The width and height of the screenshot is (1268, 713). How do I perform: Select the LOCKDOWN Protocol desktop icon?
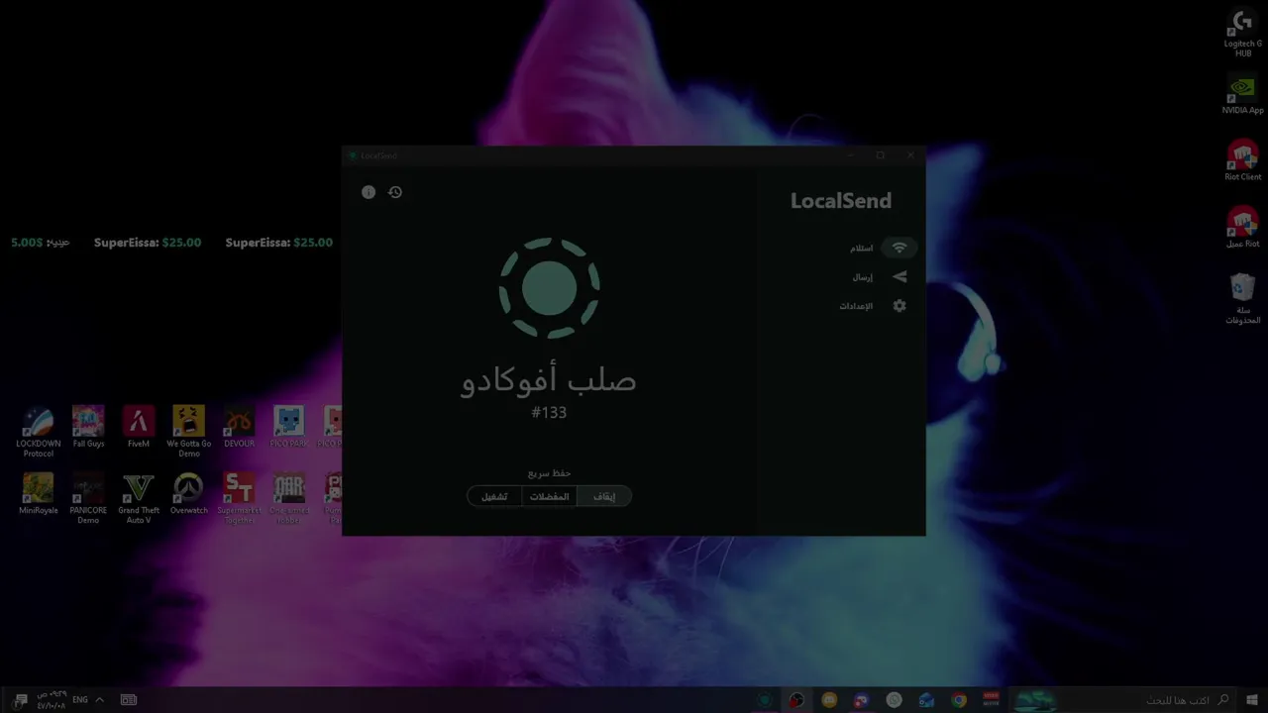click(38, 432)
